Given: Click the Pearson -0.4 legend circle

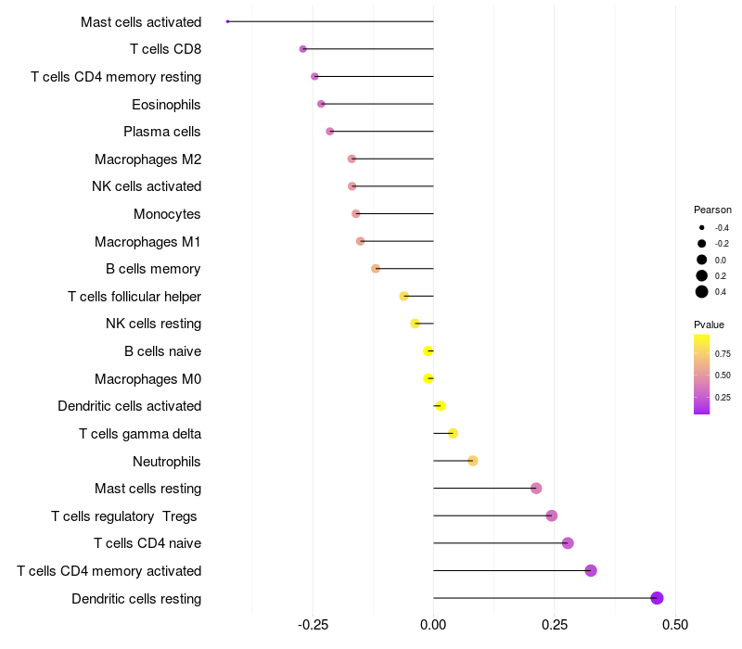Looking at the screenshot, I should coord(702,227).
